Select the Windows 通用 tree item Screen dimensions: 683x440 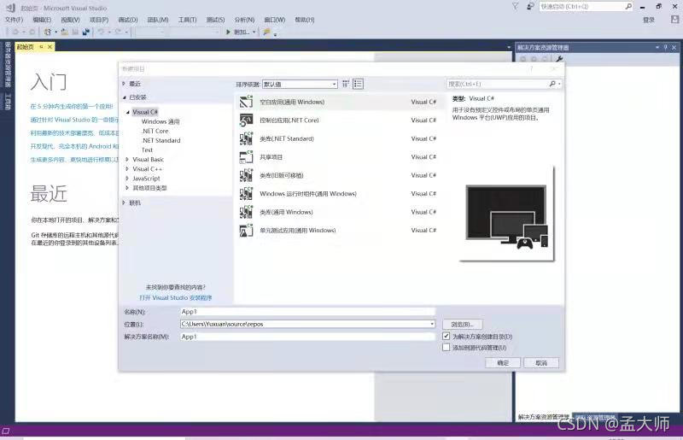pyautogui.click(x=161, y=121)
